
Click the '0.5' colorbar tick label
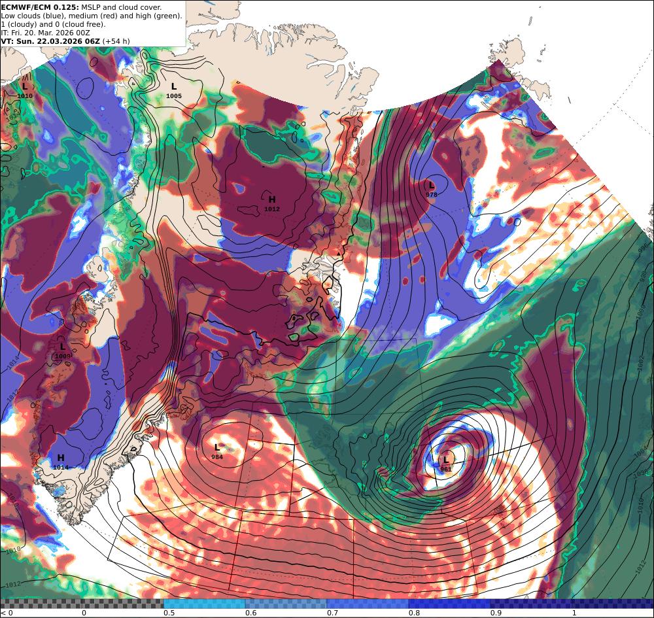tap(169, 613)
